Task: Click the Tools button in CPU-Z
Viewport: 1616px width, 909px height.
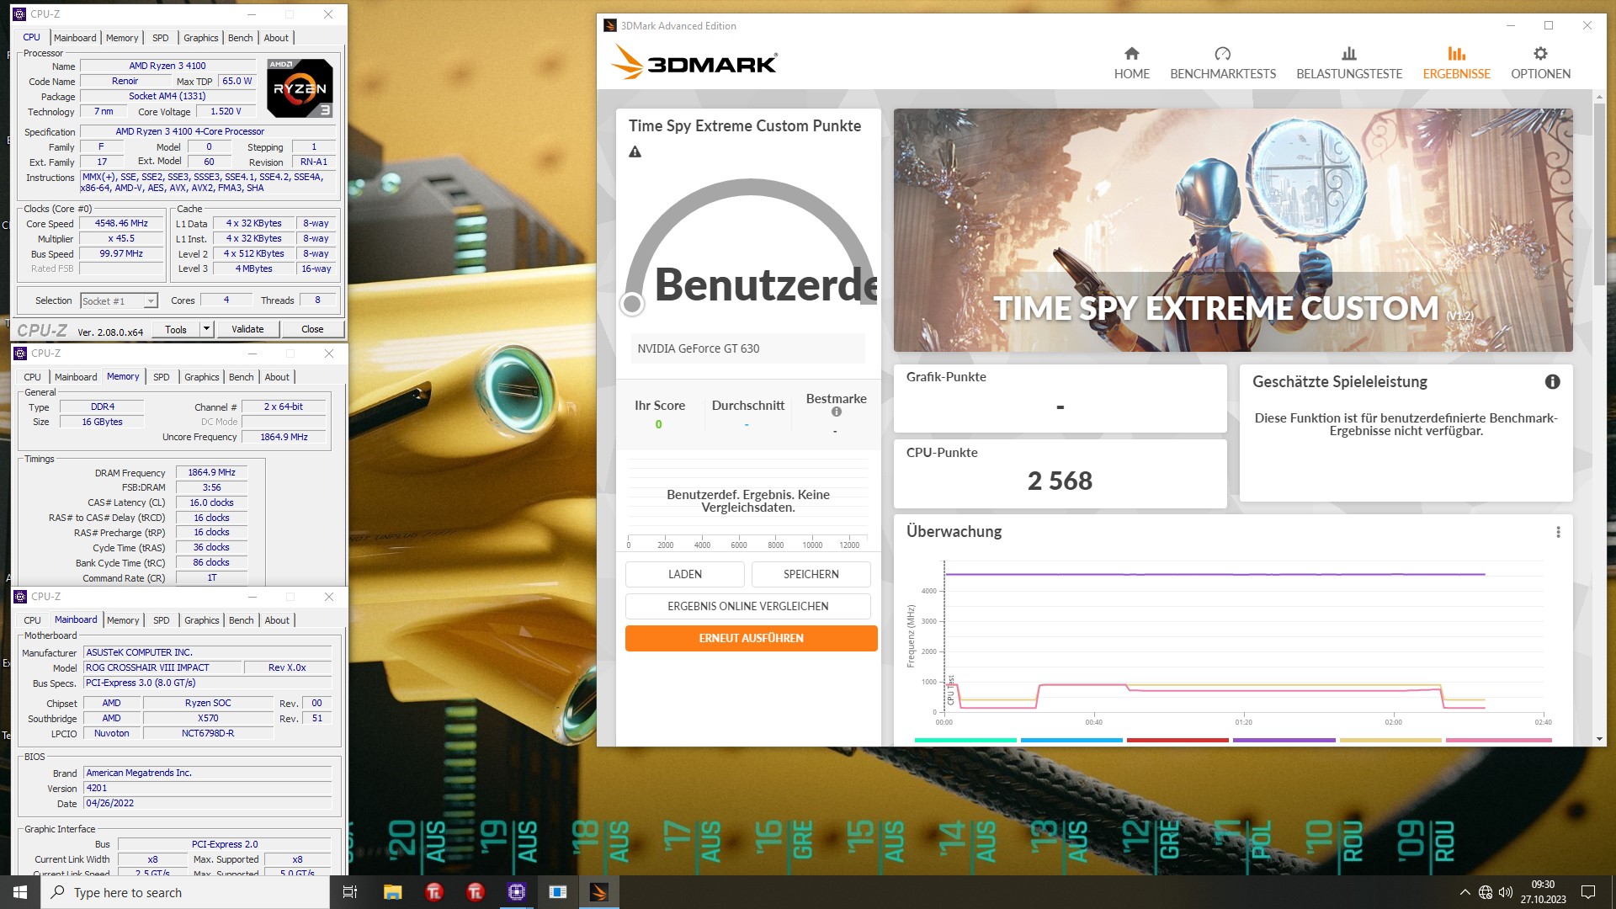Action: (176, 329)
